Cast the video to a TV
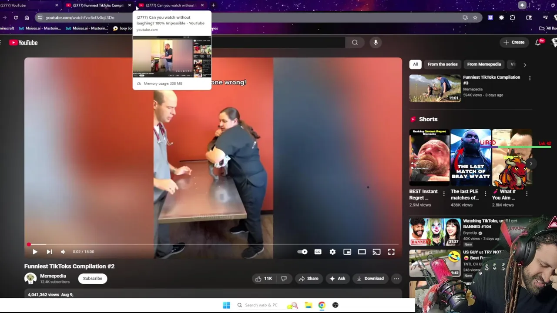 377,252
